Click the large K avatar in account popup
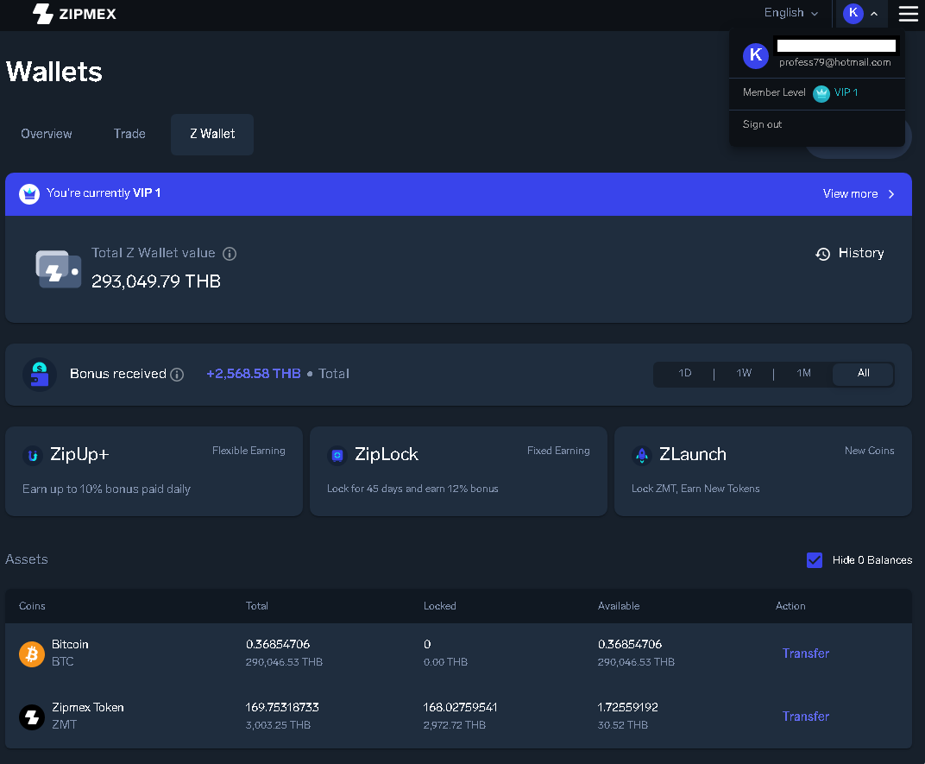 click(755, 55)
